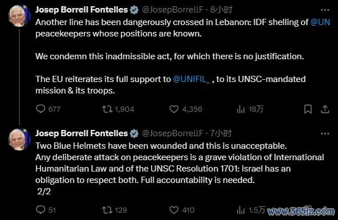
Task: Bookmark the first tweet
Action: coord(308,109)
